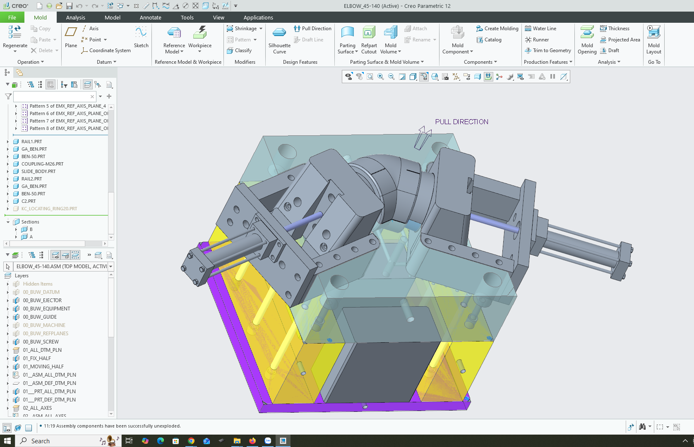694x447 pixels.
Task: Select the Silhouette Curve tool
Action: click(279, 33)
